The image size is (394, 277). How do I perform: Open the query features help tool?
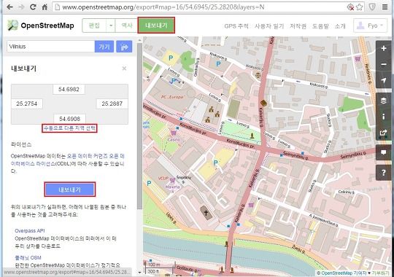click(x=384, y=173)
